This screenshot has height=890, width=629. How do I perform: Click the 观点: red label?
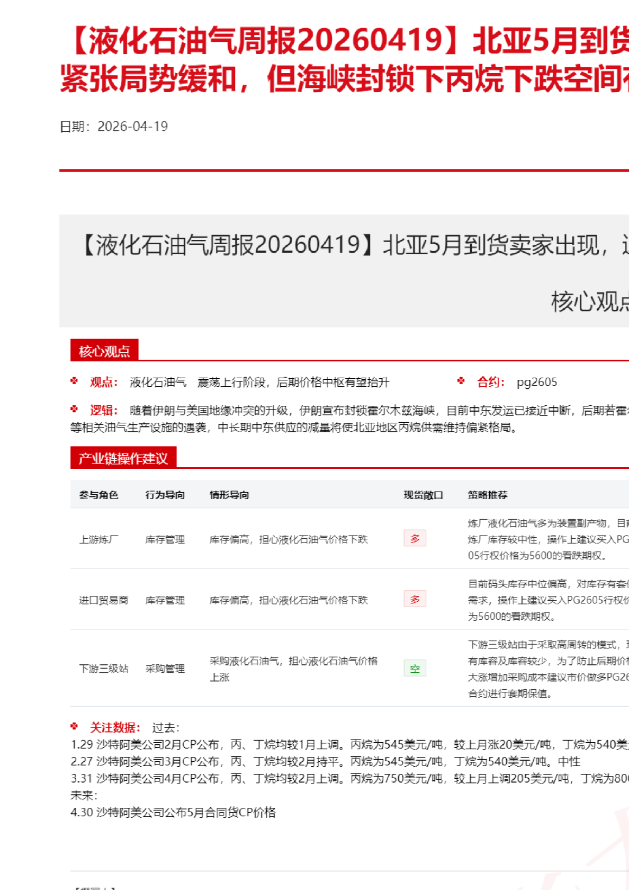click(x=104, y=382)
